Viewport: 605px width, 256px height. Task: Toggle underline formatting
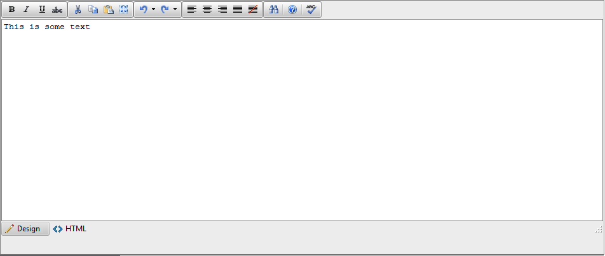[x=42, y=10]
